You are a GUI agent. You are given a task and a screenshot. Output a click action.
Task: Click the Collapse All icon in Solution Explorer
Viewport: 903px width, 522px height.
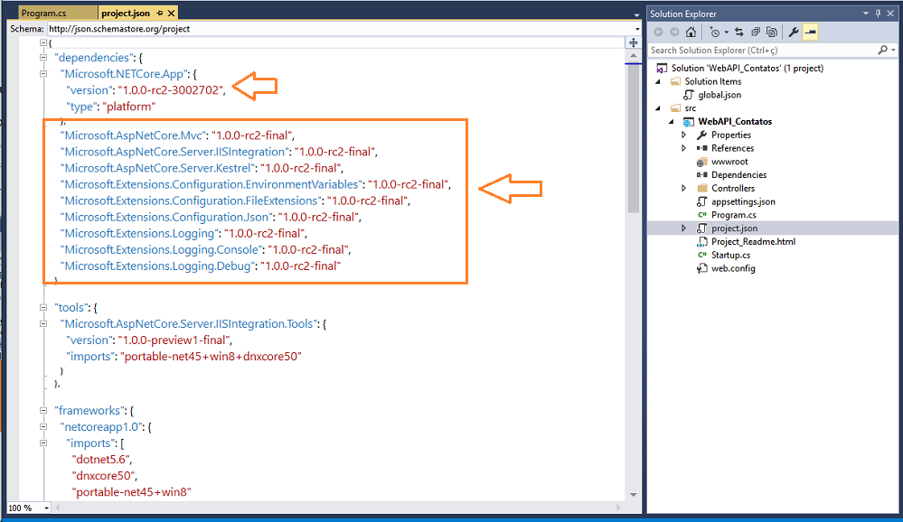[x=755, y=33]
